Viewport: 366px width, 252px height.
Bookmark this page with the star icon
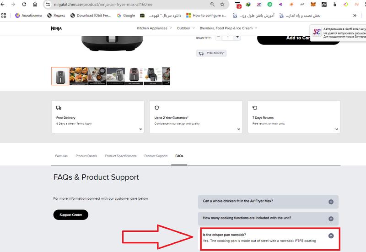[222, 4]
